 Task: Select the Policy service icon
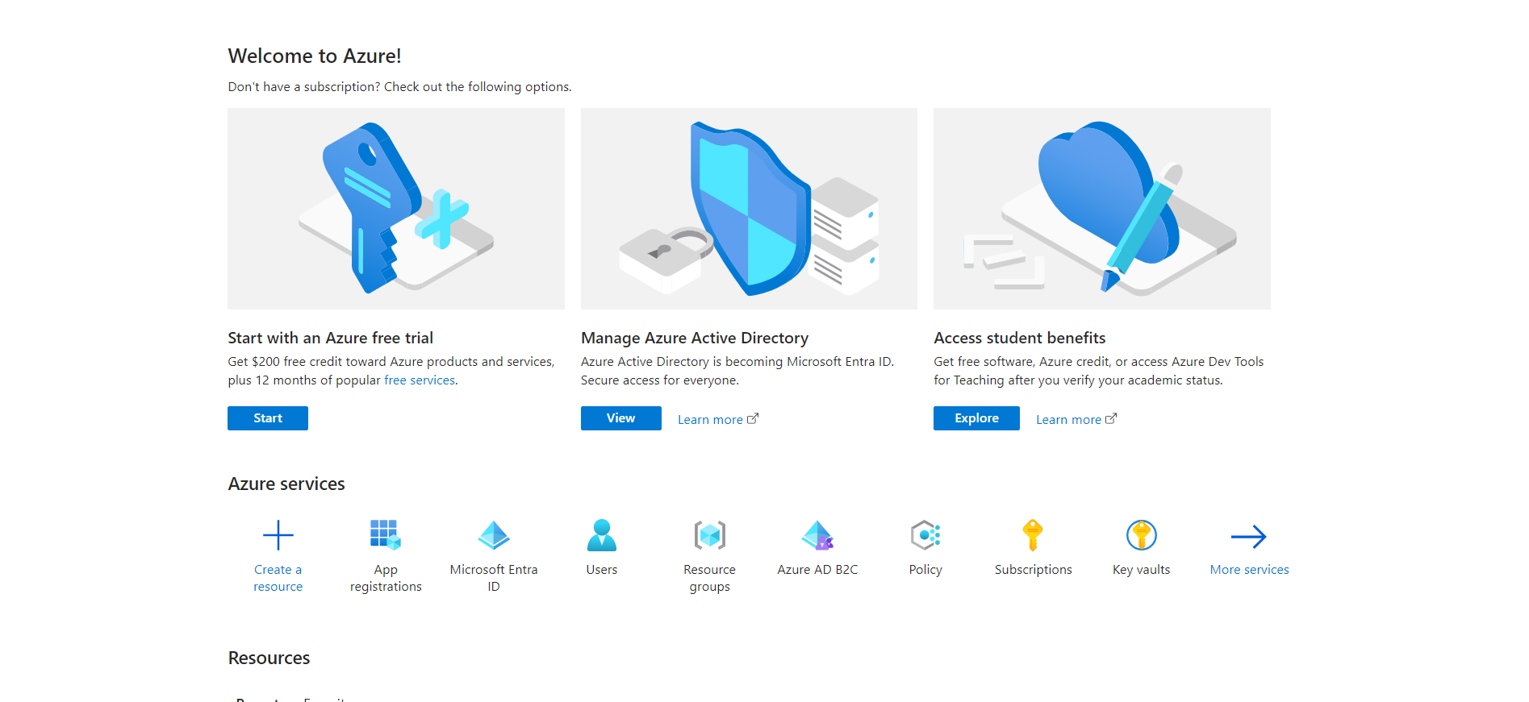pos(925,535)
